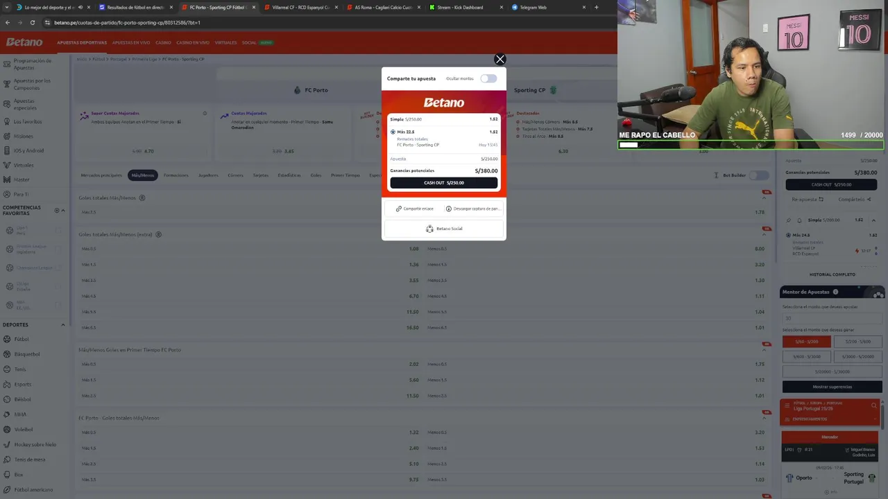Image resolution: width=888 pixels, height=499 pixels.
Task: Click CASH OUT S/250.00 in dialog
Action: coord(444,183)
